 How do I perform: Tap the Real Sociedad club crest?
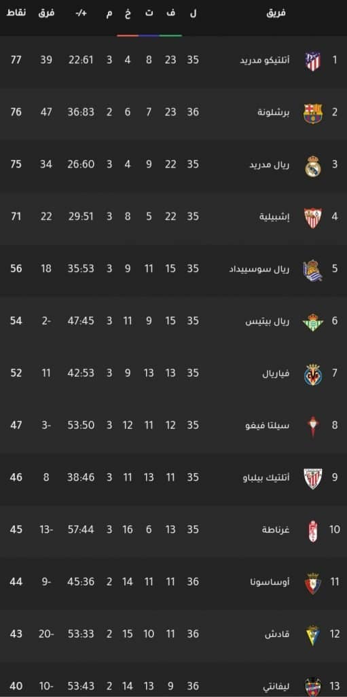[313, 270]
